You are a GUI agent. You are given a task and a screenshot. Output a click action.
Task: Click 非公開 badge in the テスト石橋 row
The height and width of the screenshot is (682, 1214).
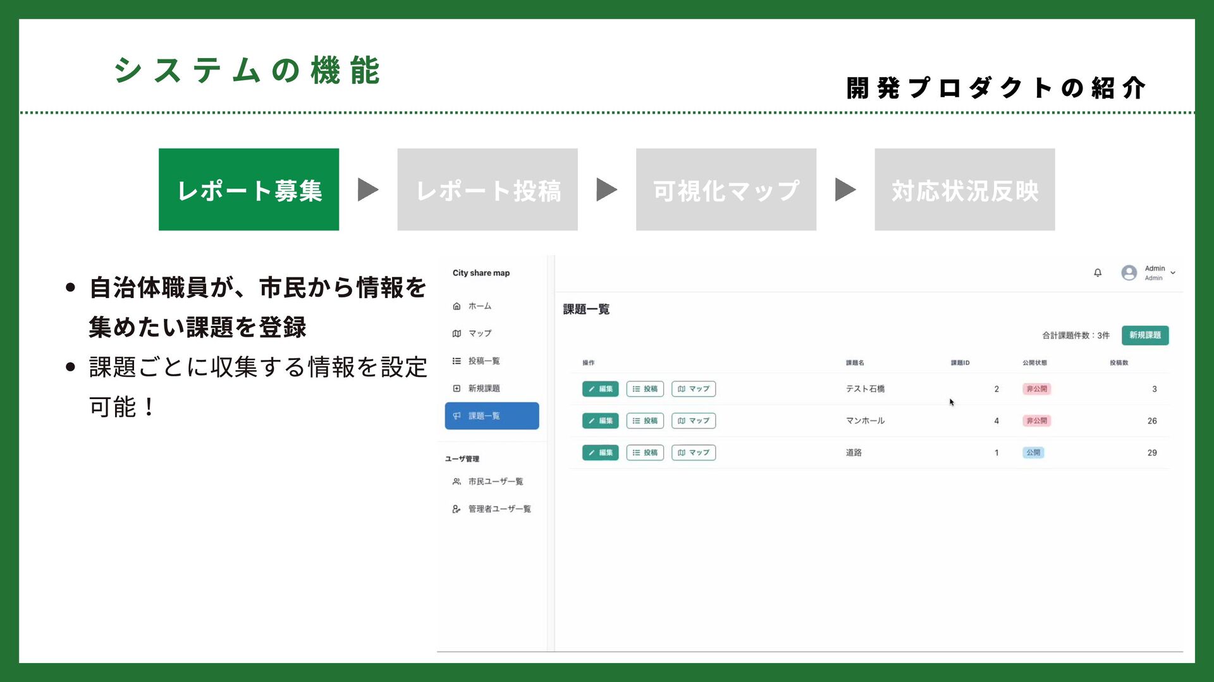click(1036, 389)
